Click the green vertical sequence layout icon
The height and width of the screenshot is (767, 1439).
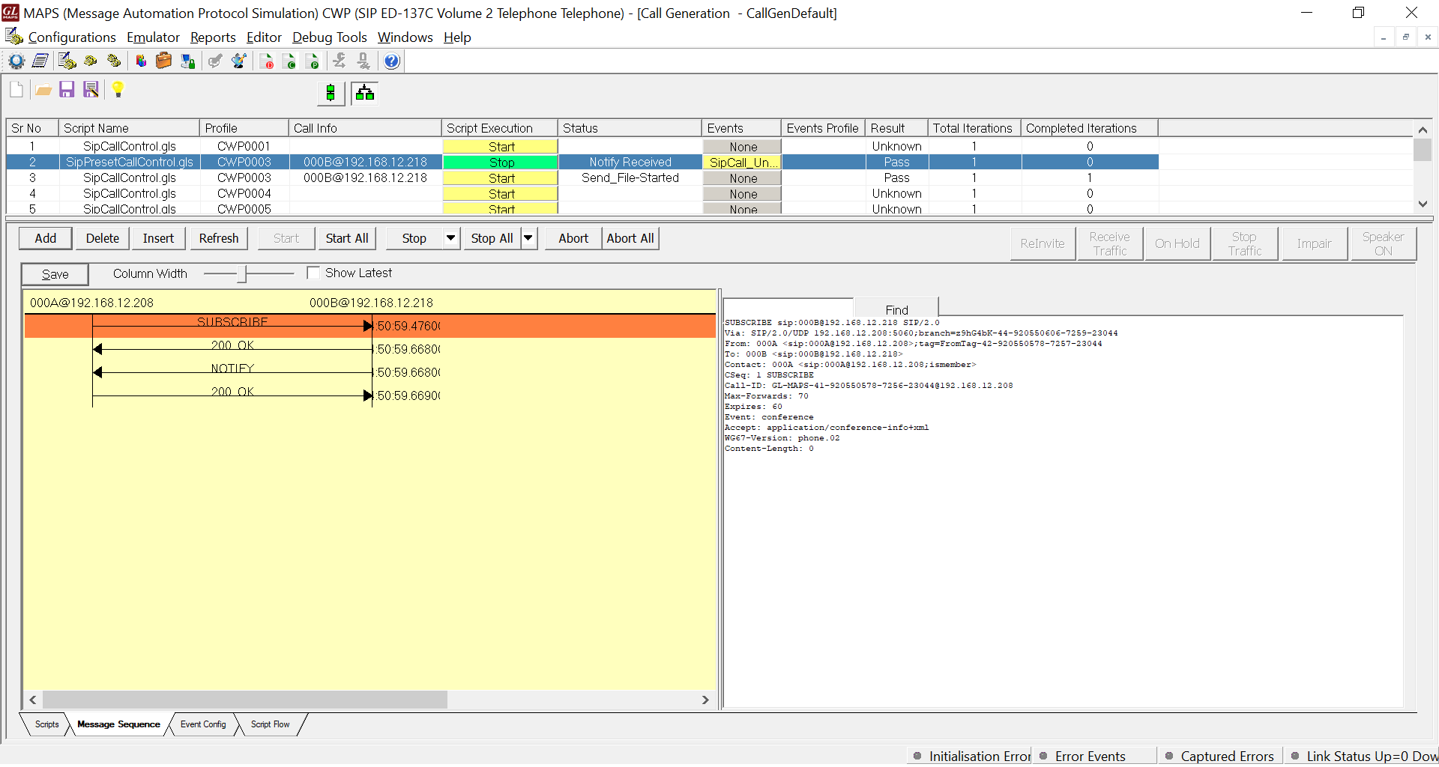(331, 93)
